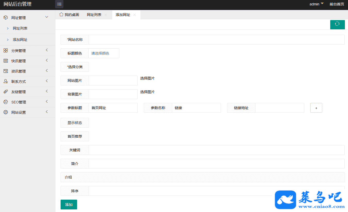Open the 标题颜色 color picker field
This screenshot has height=212, width=348.
coord(104,53)
